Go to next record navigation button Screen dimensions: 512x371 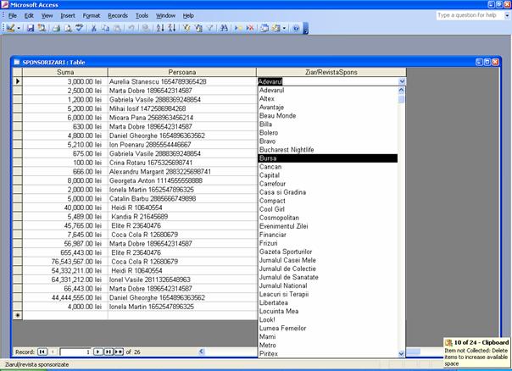(98, 351)
